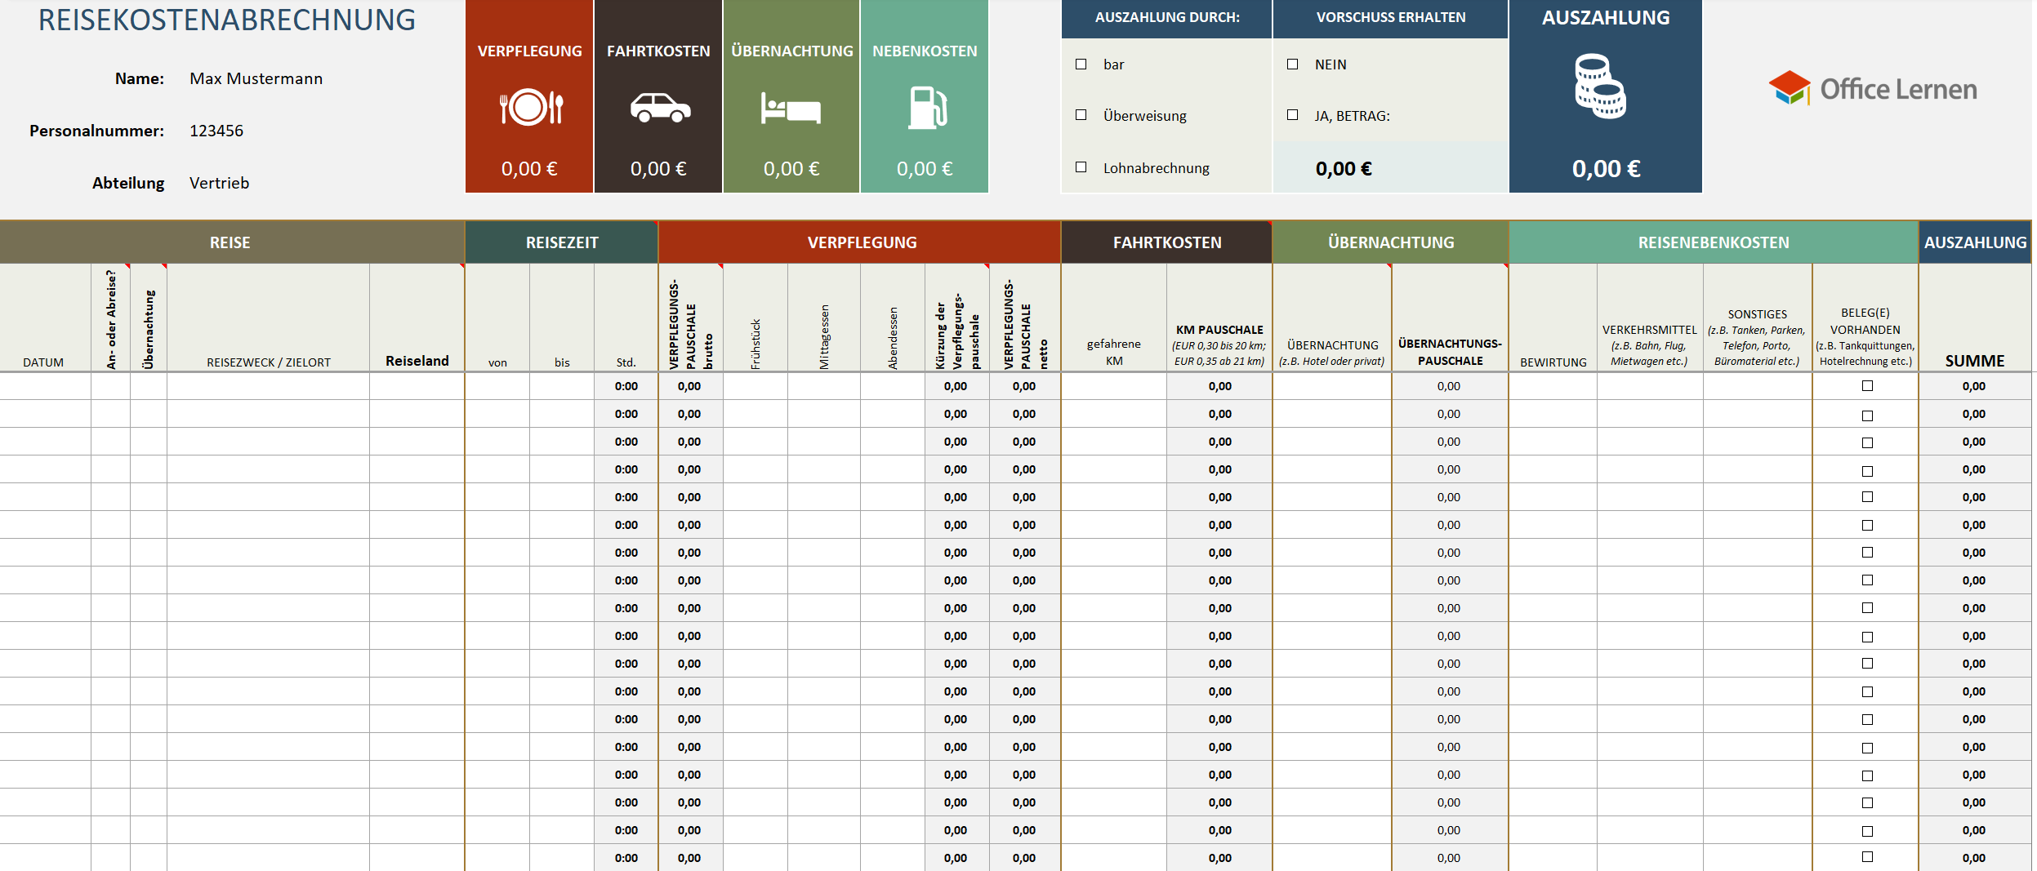Image resolution: width=2037 pixels, height=871 pixels.
Task: Click the car icon under Fahrtkosten
Action: pyautogui.click(x=660, y=108)
